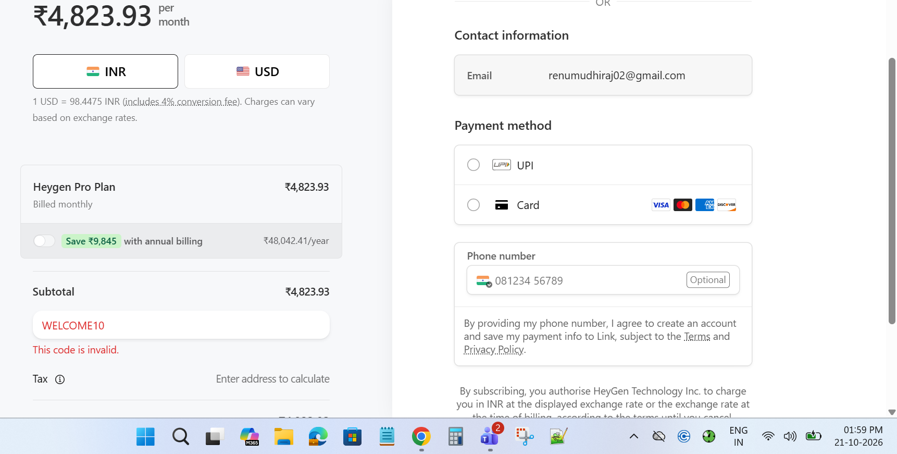Open Microsoft Teams taskbar icon
897x454 pixels.
(490, 436)
